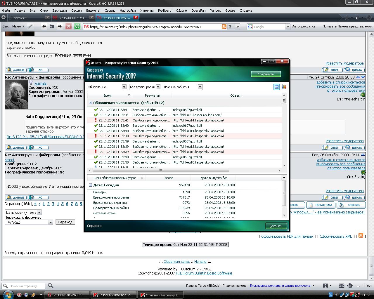Open the 'Закладки' menu
Viewport: 374px width, 299px height.
59,10
